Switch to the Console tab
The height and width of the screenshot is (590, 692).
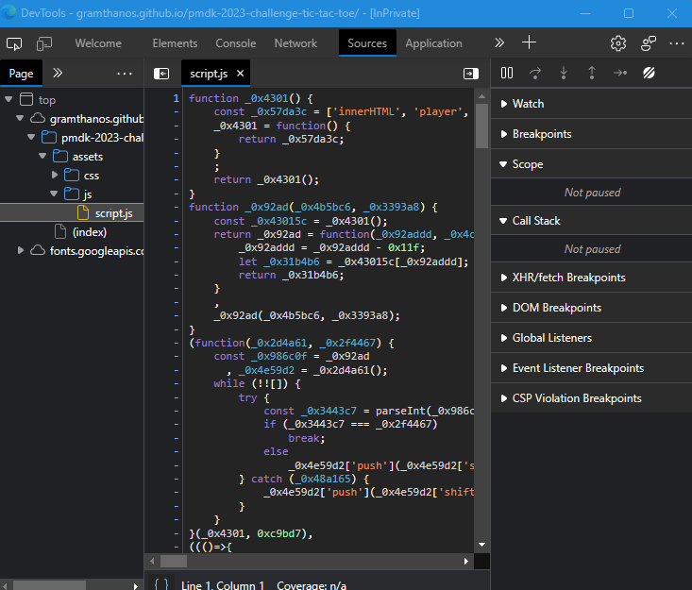(x=235, y=43)
